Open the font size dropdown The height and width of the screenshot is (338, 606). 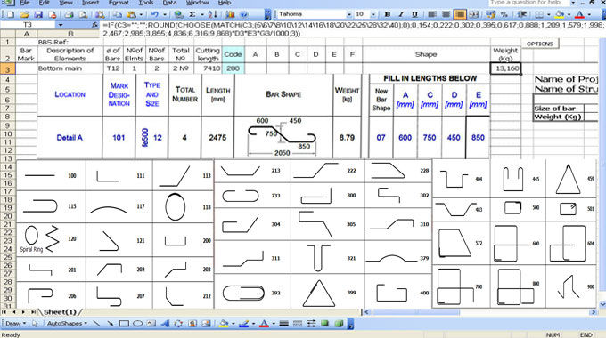point(373,14)
